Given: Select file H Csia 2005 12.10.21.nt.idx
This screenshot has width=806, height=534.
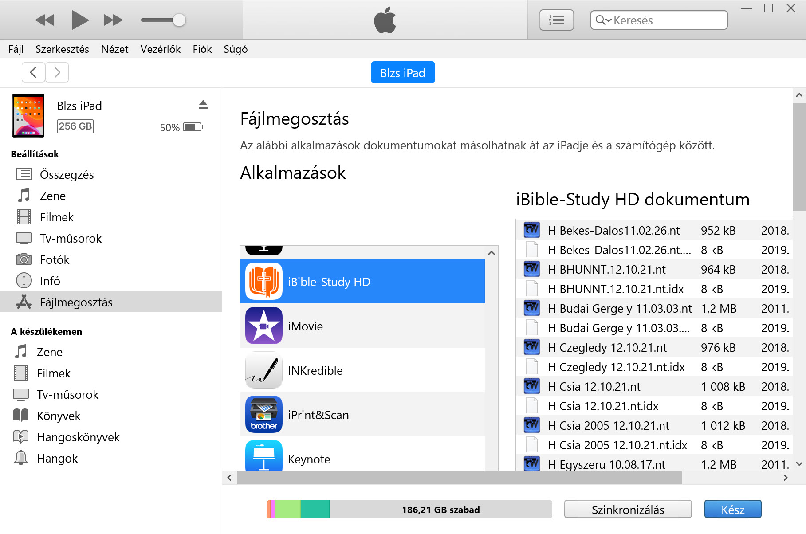Looking at the screenshot, I should (x=654, y=445).
